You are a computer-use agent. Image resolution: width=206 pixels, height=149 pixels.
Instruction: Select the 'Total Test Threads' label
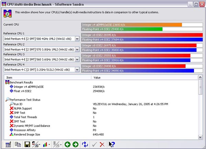tap(25, 117)
